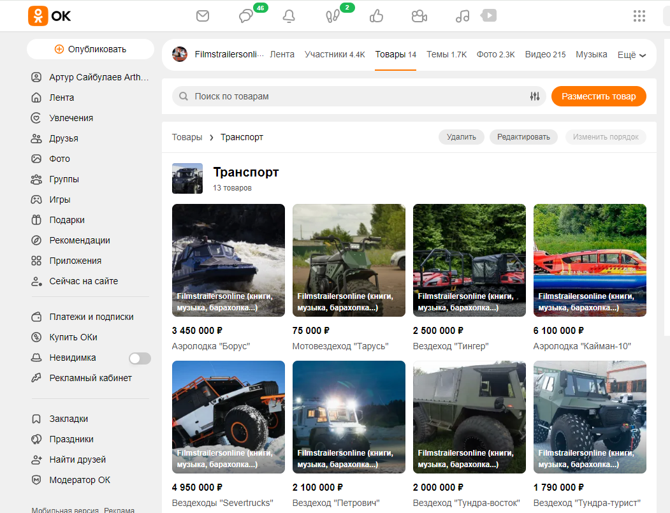The image size is (670, 513).
Task: Click the Подарки gift icon in sidebar
Action: 36,220
